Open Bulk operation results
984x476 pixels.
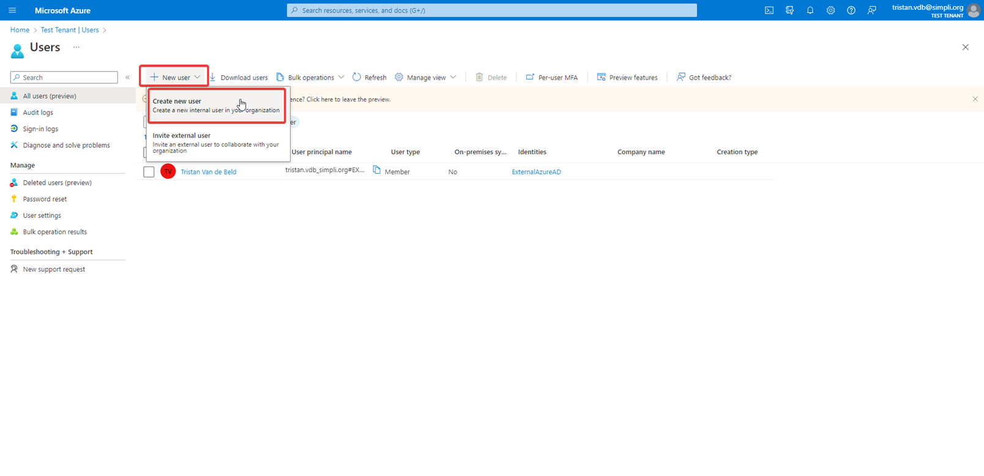click(54, 232)
